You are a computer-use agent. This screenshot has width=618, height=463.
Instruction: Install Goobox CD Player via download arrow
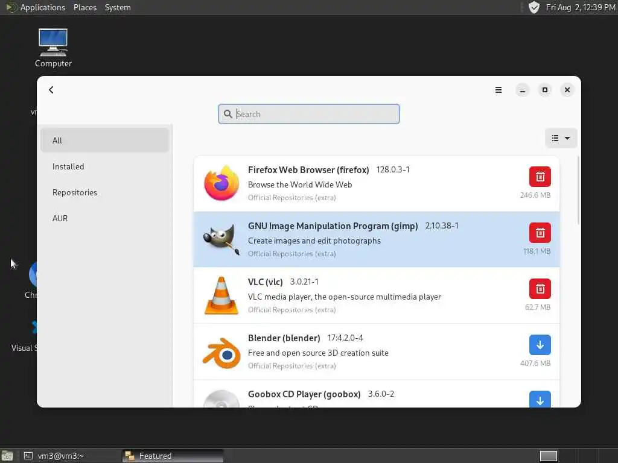tap(540, 399)
